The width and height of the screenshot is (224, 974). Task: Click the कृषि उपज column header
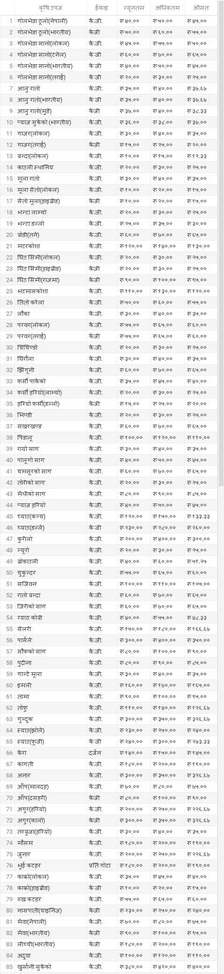51,8
